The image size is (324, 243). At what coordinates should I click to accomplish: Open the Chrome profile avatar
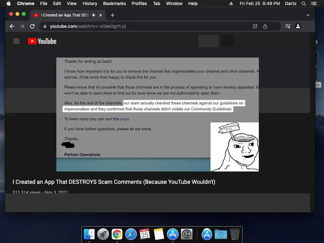coord(298,26)
